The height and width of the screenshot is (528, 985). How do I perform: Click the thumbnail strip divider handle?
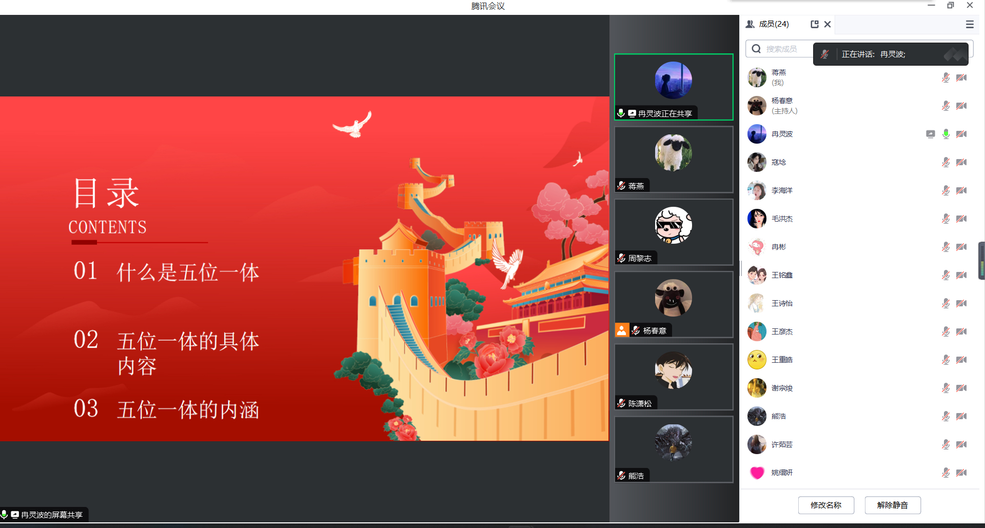click(740, 268)
